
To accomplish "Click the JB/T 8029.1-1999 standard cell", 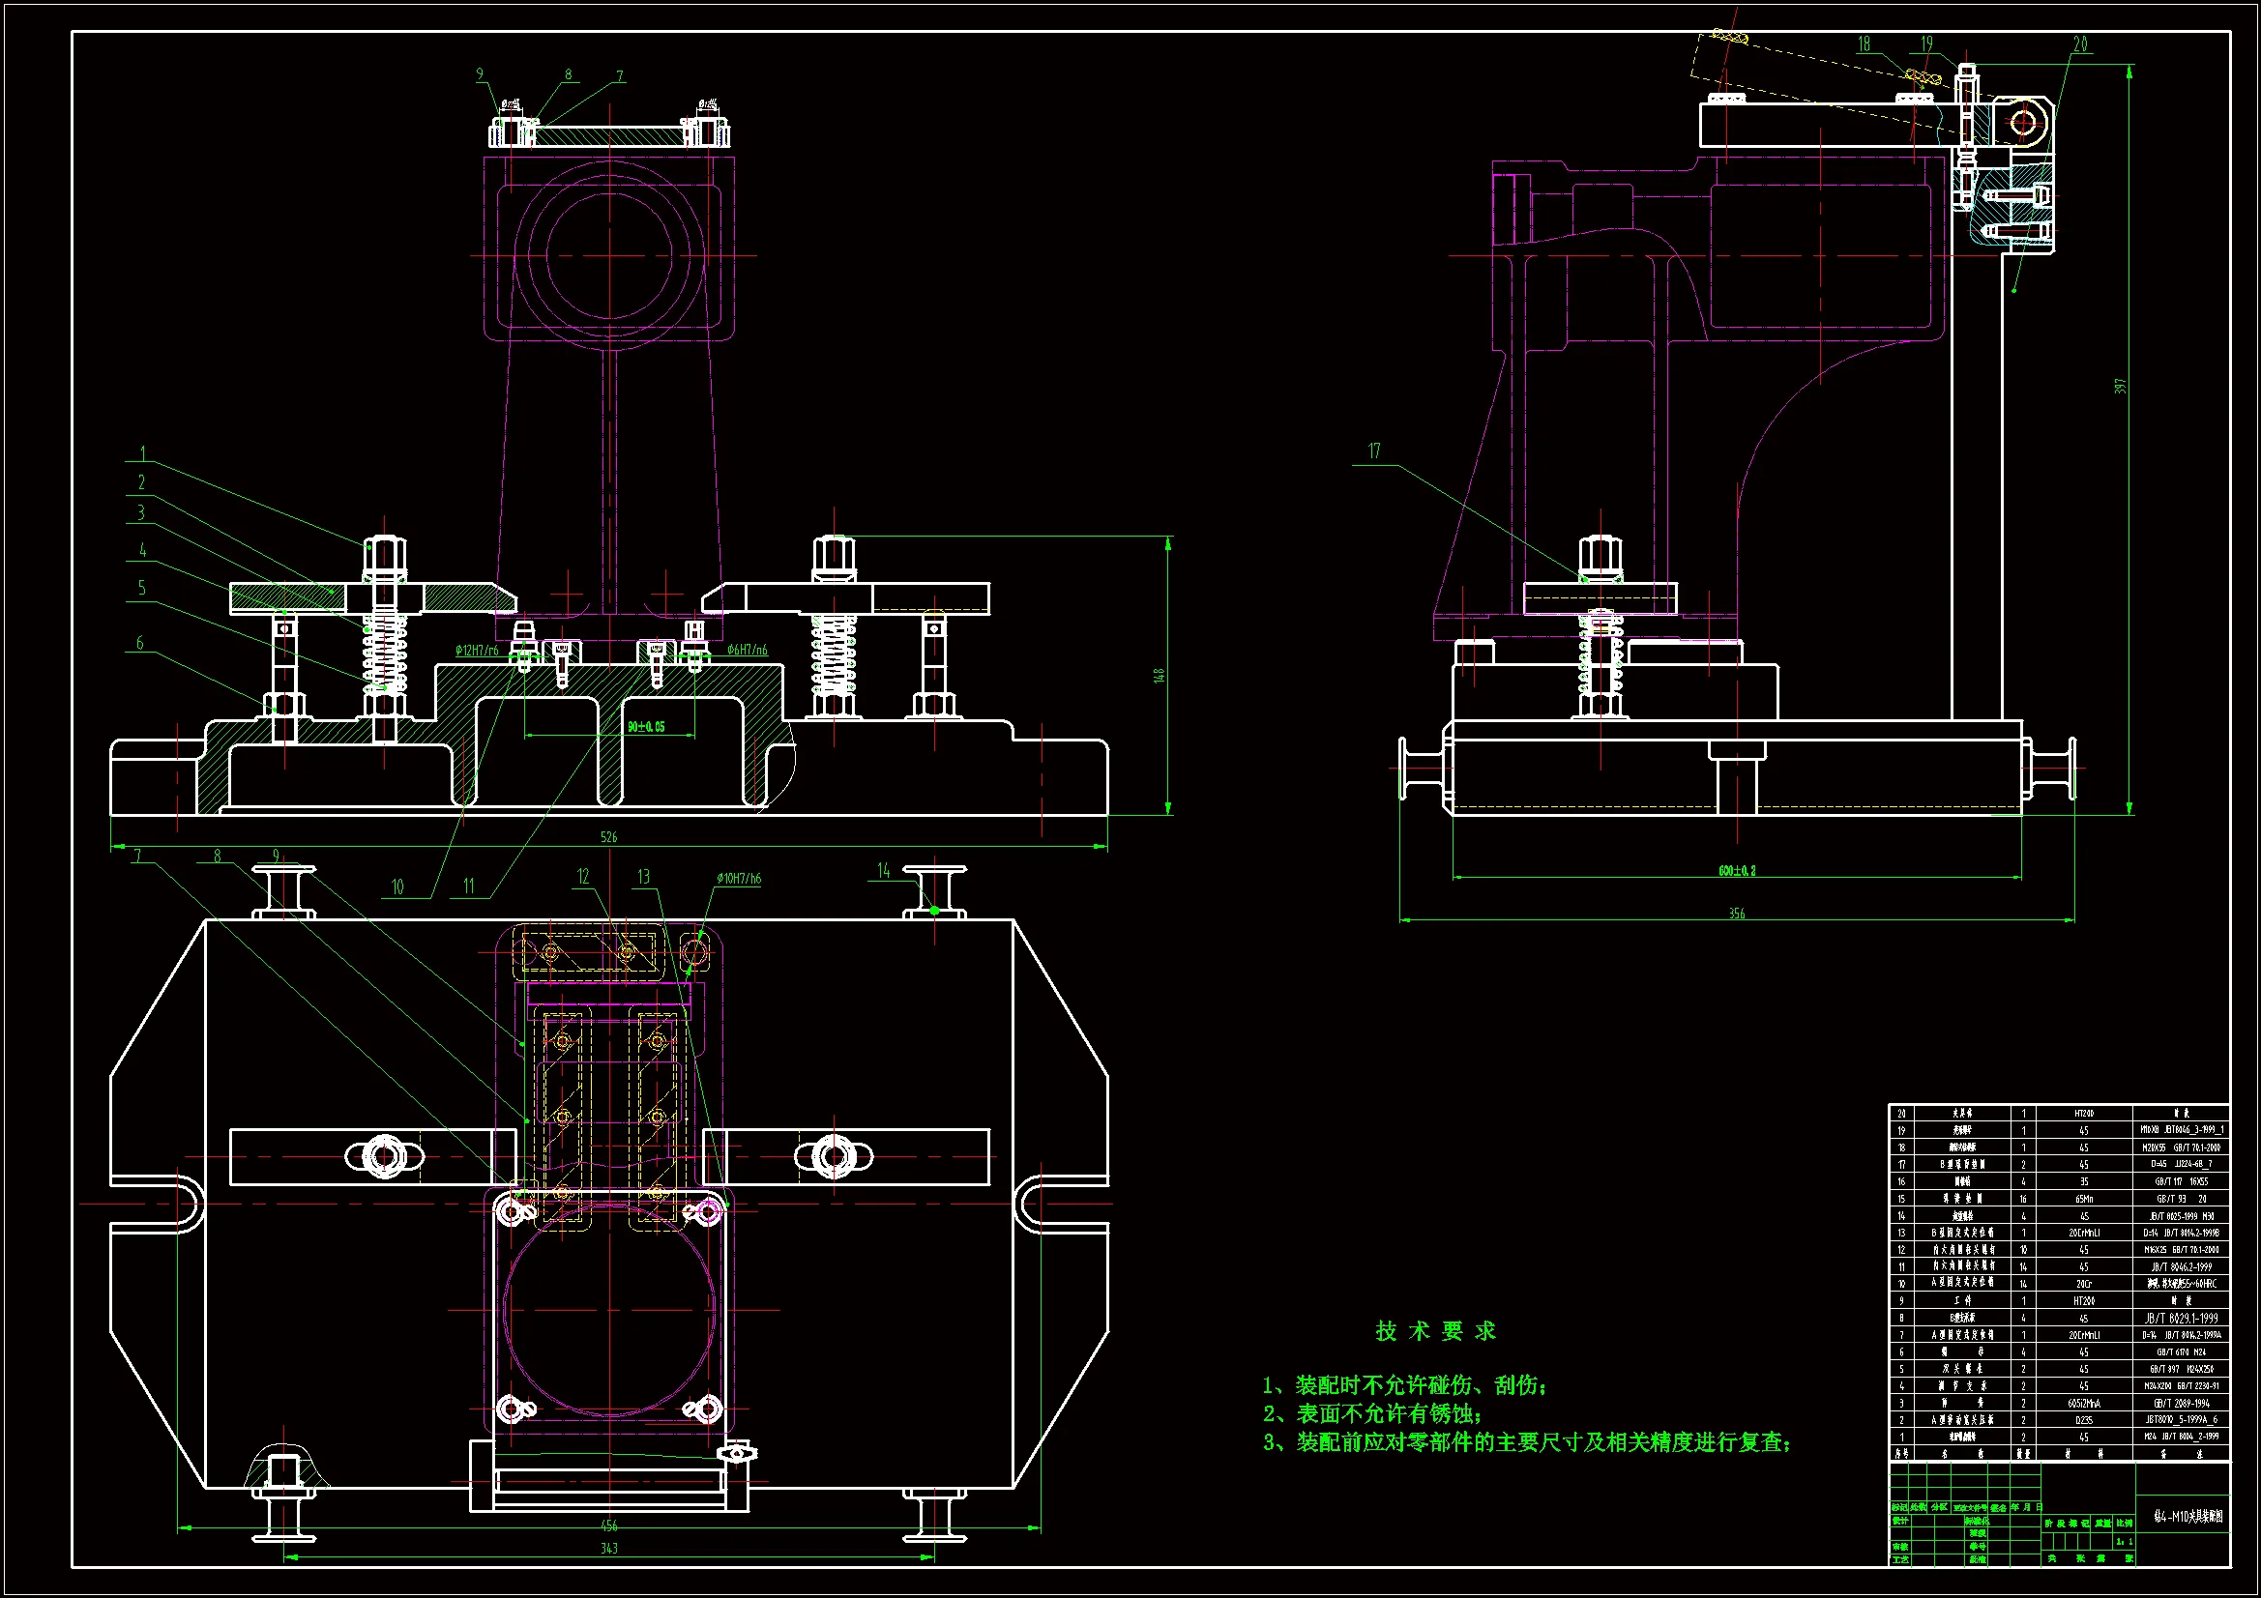I will click(2182, 1318).
